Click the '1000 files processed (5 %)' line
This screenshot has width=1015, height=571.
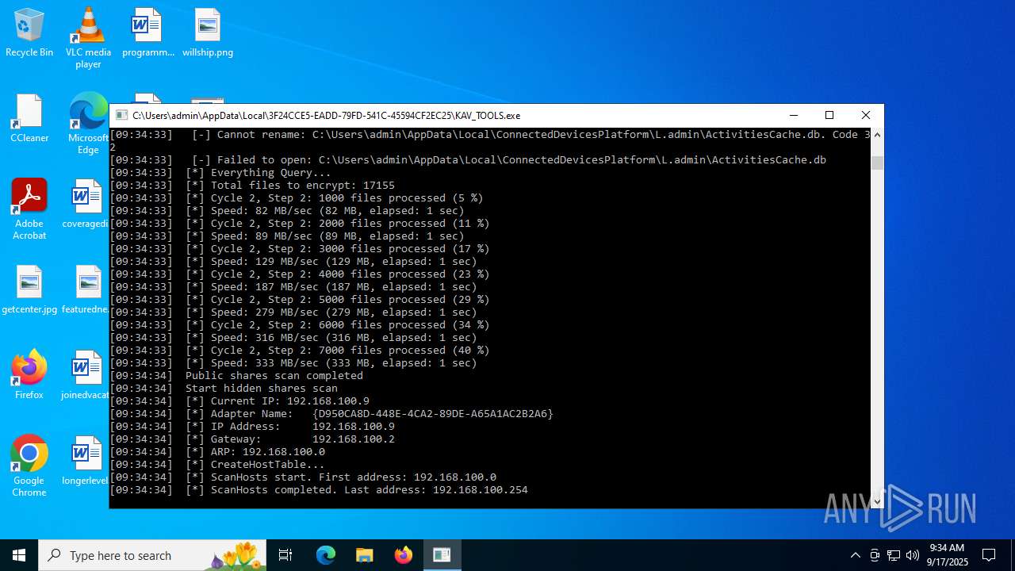[x=297, y=197]
